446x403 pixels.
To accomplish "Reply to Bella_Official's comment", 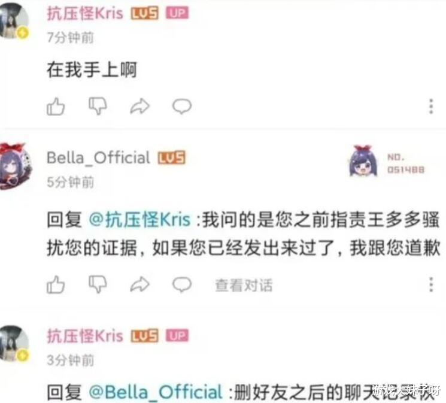I will pyautogui.click(x=182, y=284).
